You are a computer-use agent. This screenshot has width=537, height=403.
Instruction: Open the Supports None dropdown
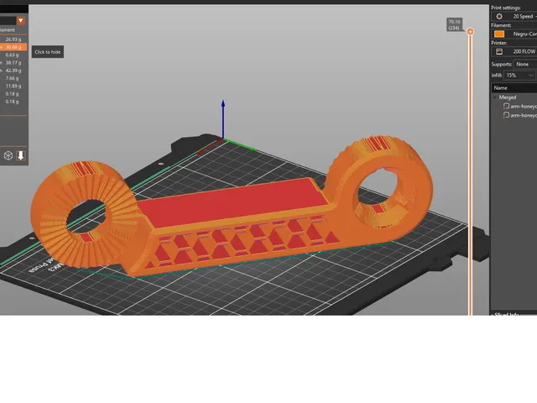click(x=525, y=64)
